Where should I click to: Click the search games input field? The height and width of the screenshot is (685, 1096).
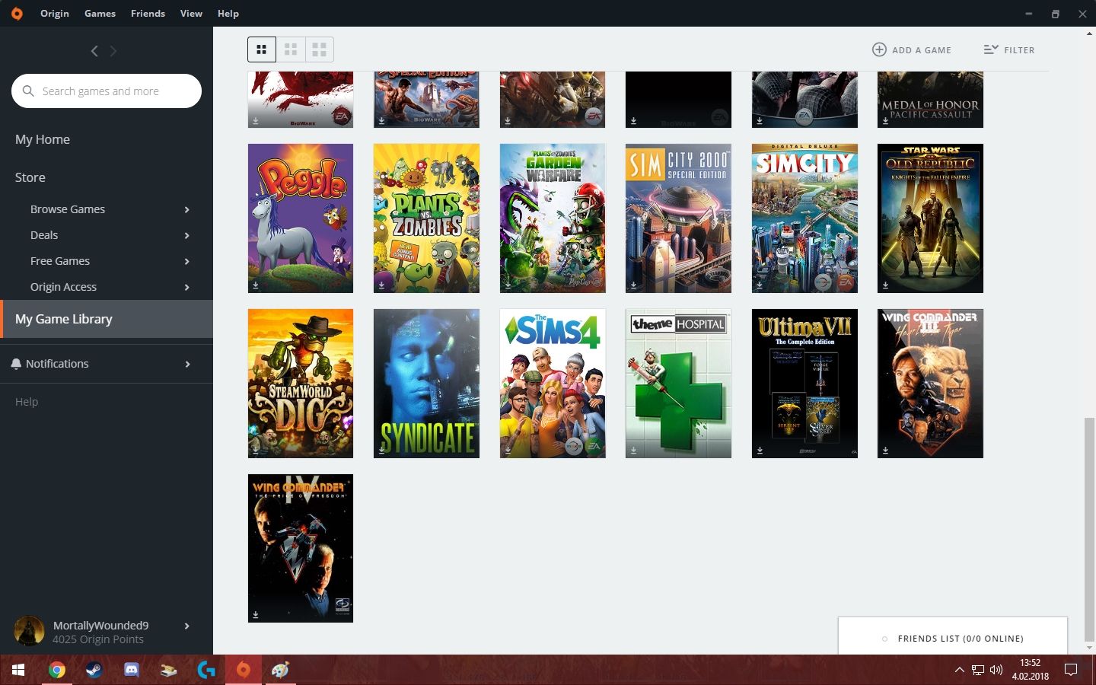click(107, 91)
